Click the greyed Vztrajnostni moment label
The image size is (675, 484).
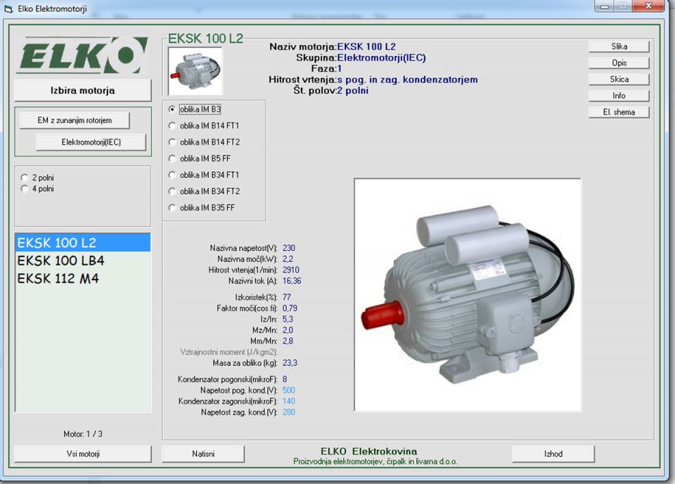228,352
